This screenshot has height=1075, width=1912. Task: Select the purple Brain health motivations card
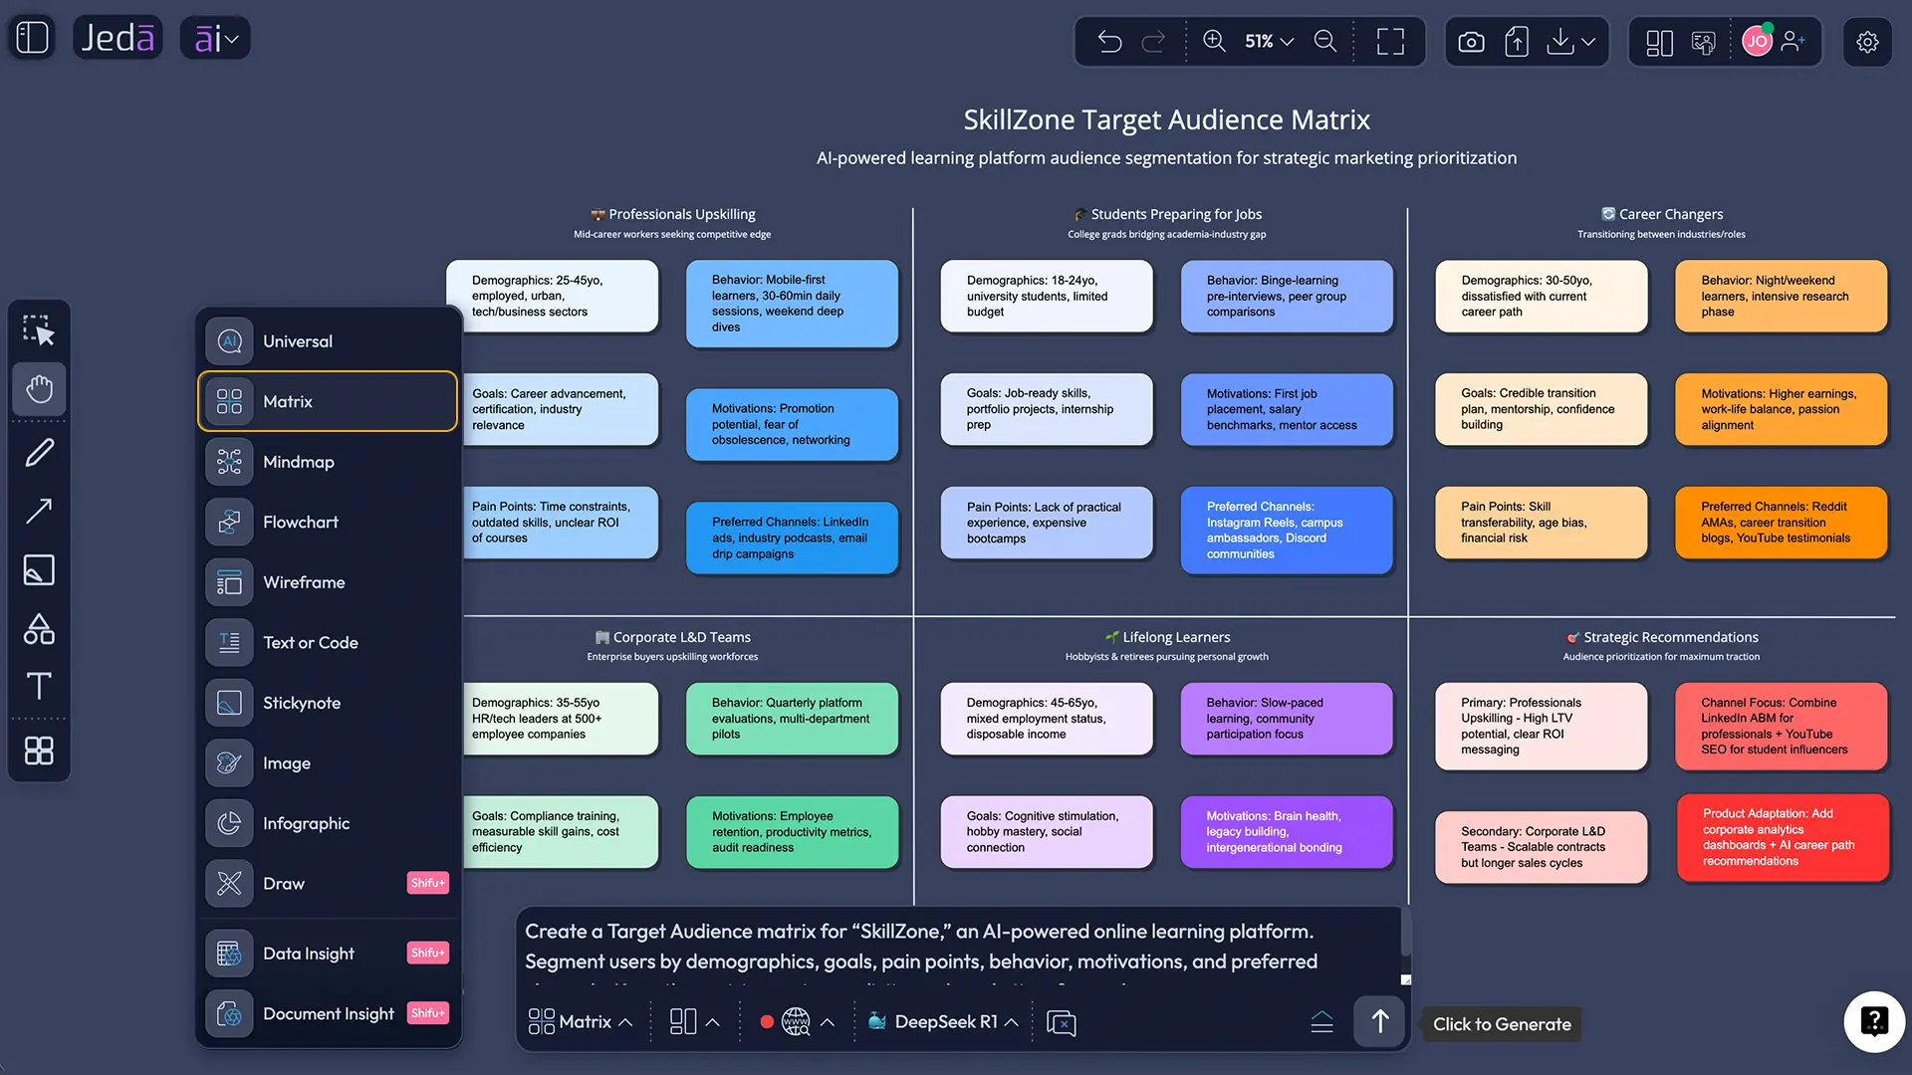[1287, 832]
